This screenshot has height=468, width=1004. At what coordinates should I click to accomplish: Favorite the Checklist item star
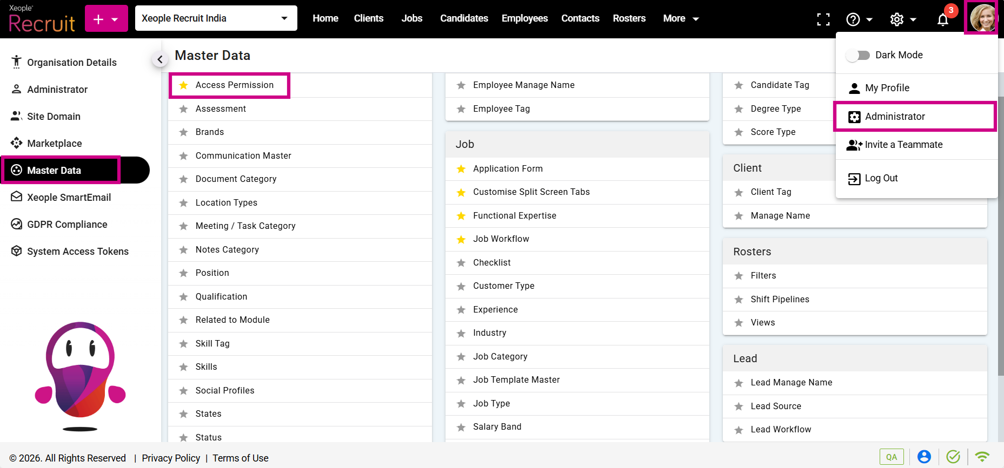[461, 263]
